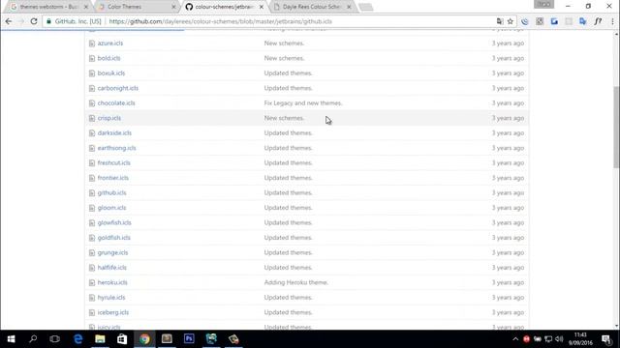Open Task View on the taskbar

click(x=55, y=339)
